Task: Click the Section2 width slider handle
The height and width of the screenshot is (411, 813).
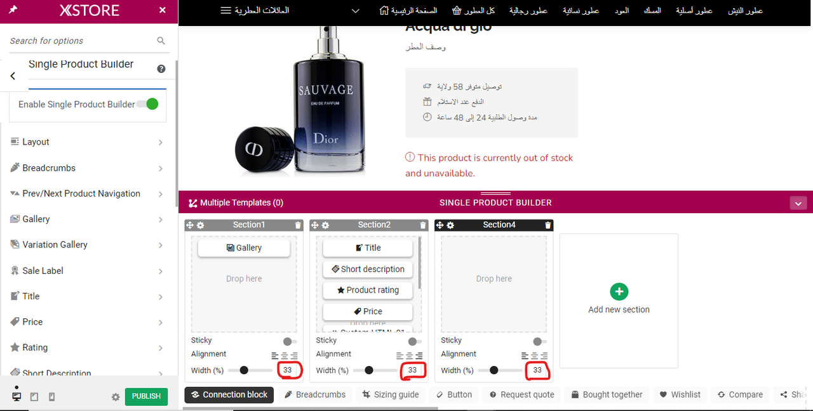Action: click(369, 370)
